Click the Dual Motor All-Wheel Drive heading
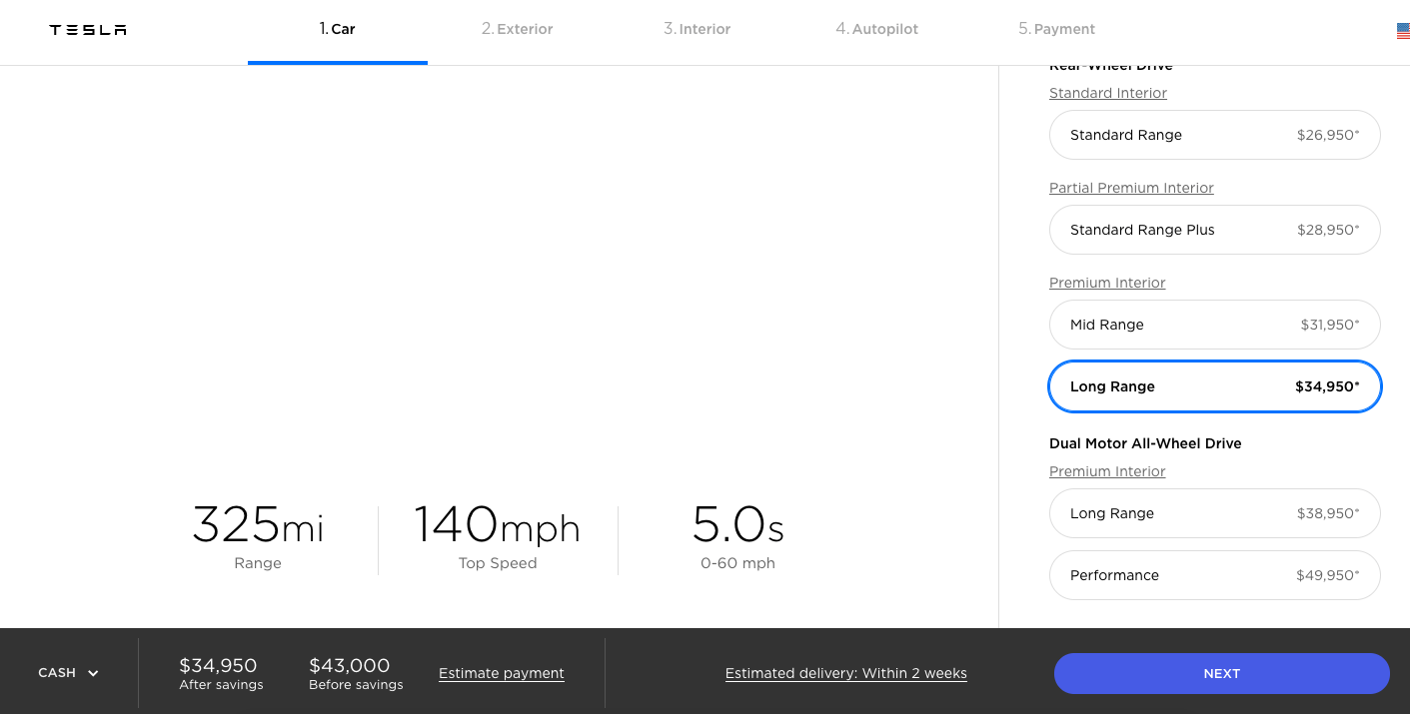This screenshot has width=1410, height=714. (x=1145, y=443)
